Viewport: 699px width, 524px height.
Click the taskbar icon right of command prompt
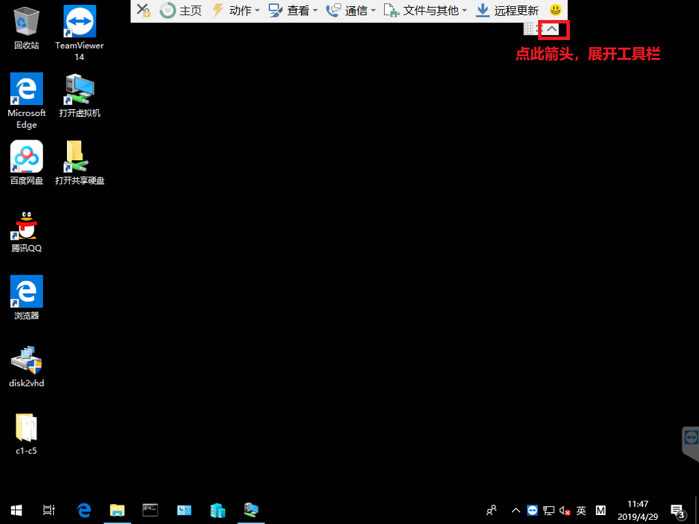184,510
